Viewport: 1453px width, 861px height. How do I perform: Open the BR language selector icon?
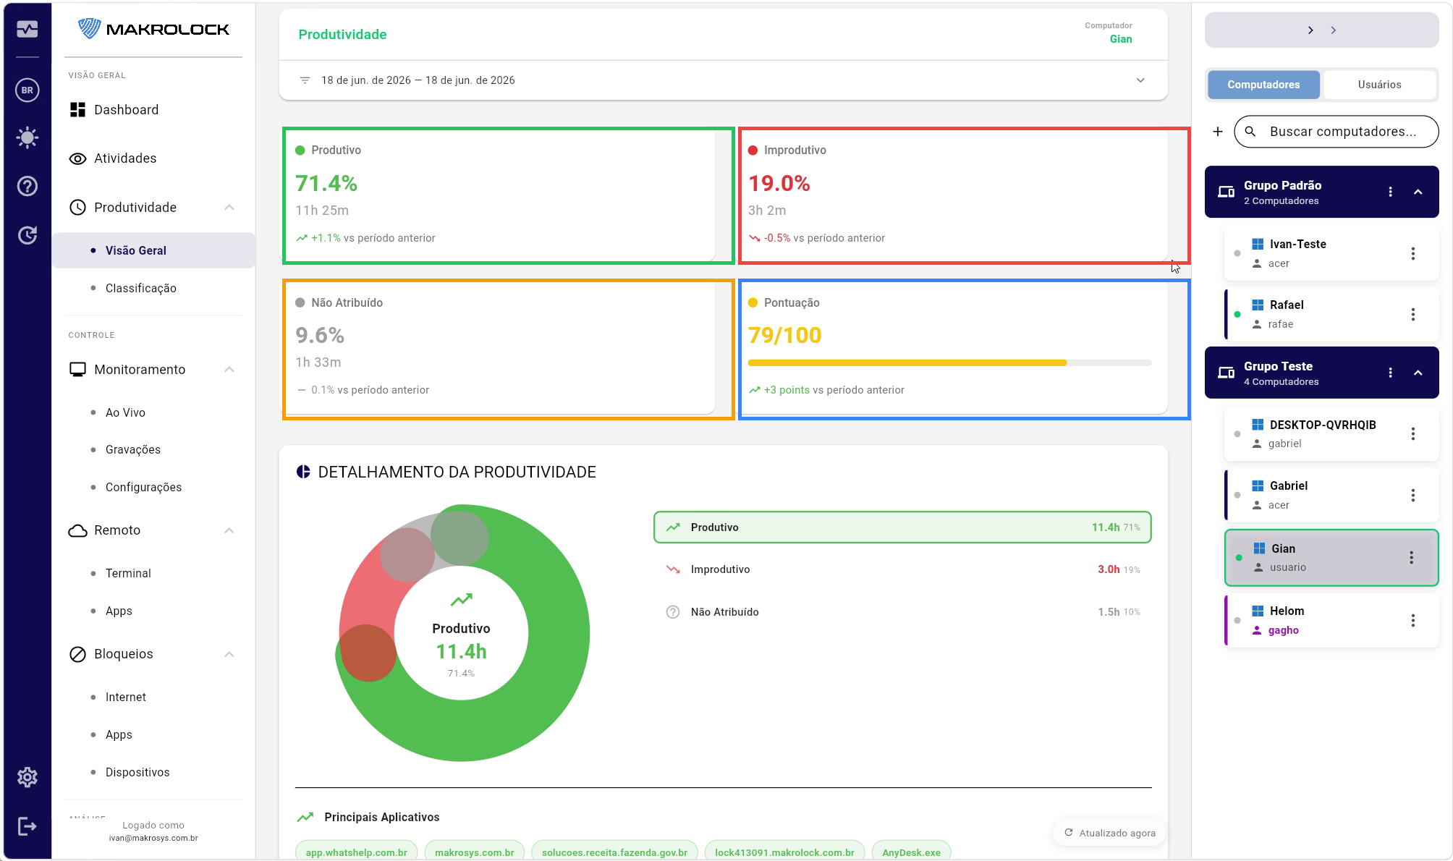(27, 90)
